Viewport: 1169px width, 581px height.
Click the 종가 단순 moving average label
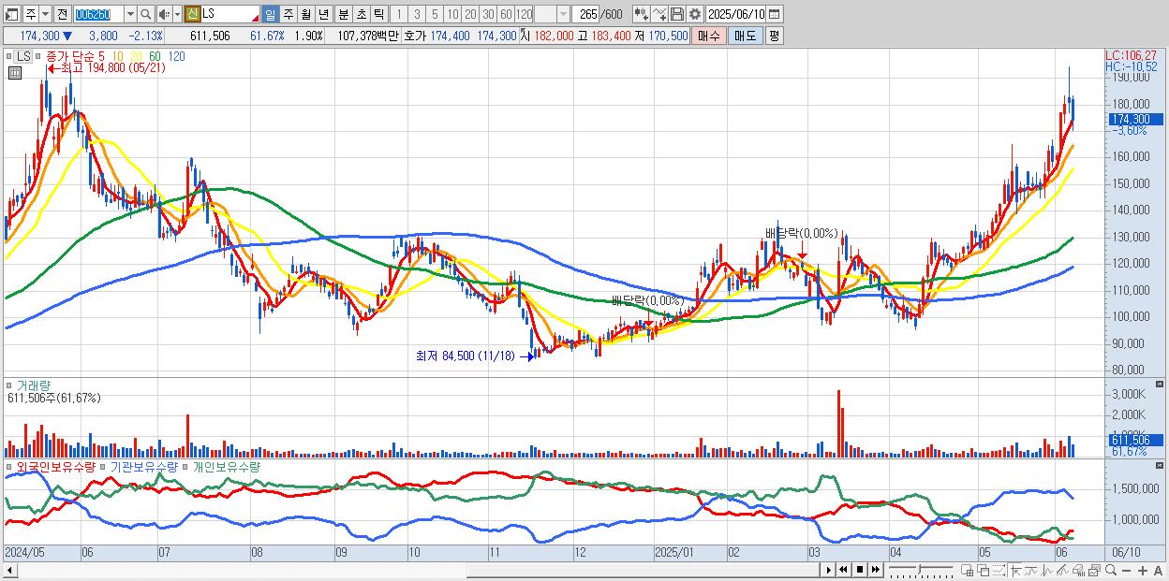click(70, 56)
